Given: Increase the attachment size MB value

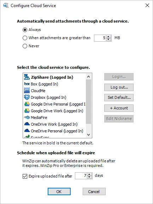Looking at the screenshot, I should point(108,37).
